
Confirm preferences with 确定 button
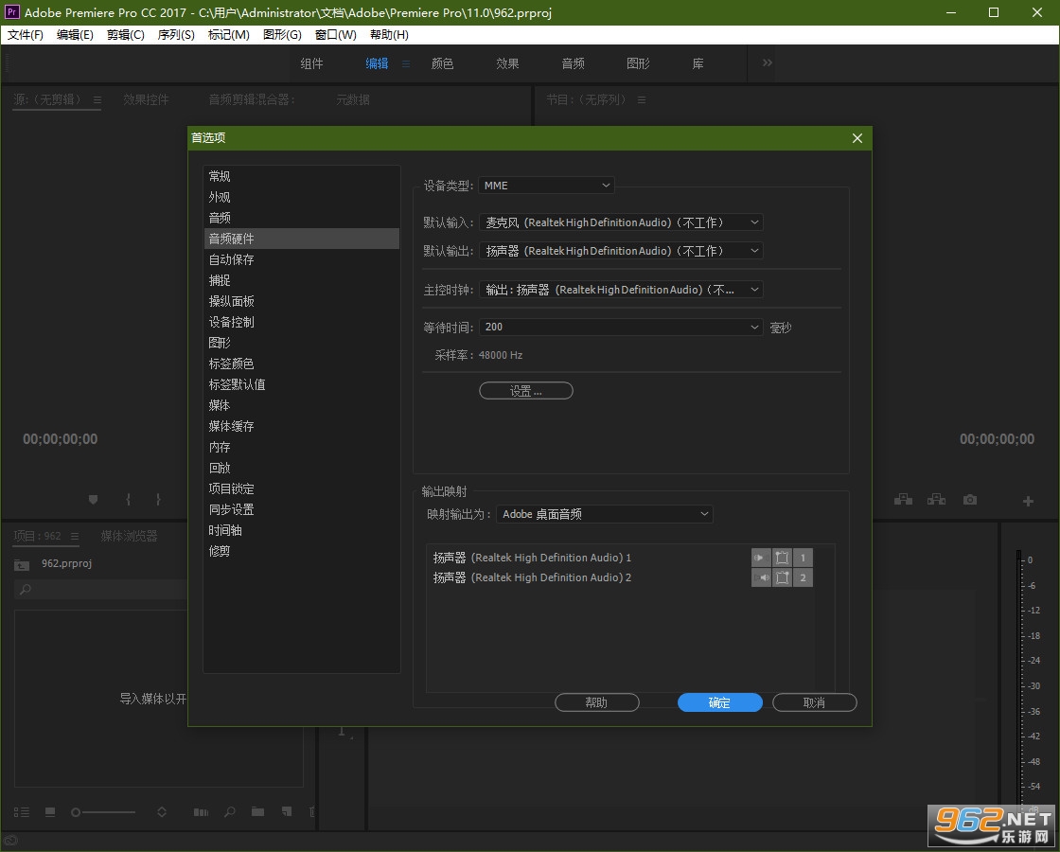[720, 702]
